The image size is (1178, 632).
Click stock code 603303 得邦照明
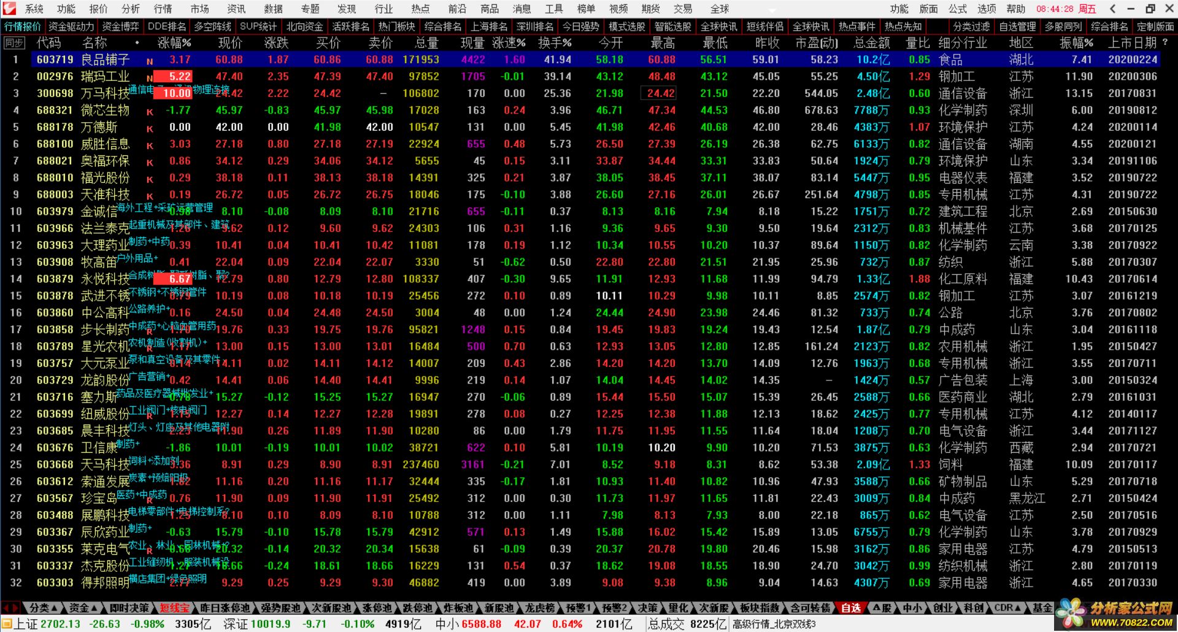tap(55, 582)
